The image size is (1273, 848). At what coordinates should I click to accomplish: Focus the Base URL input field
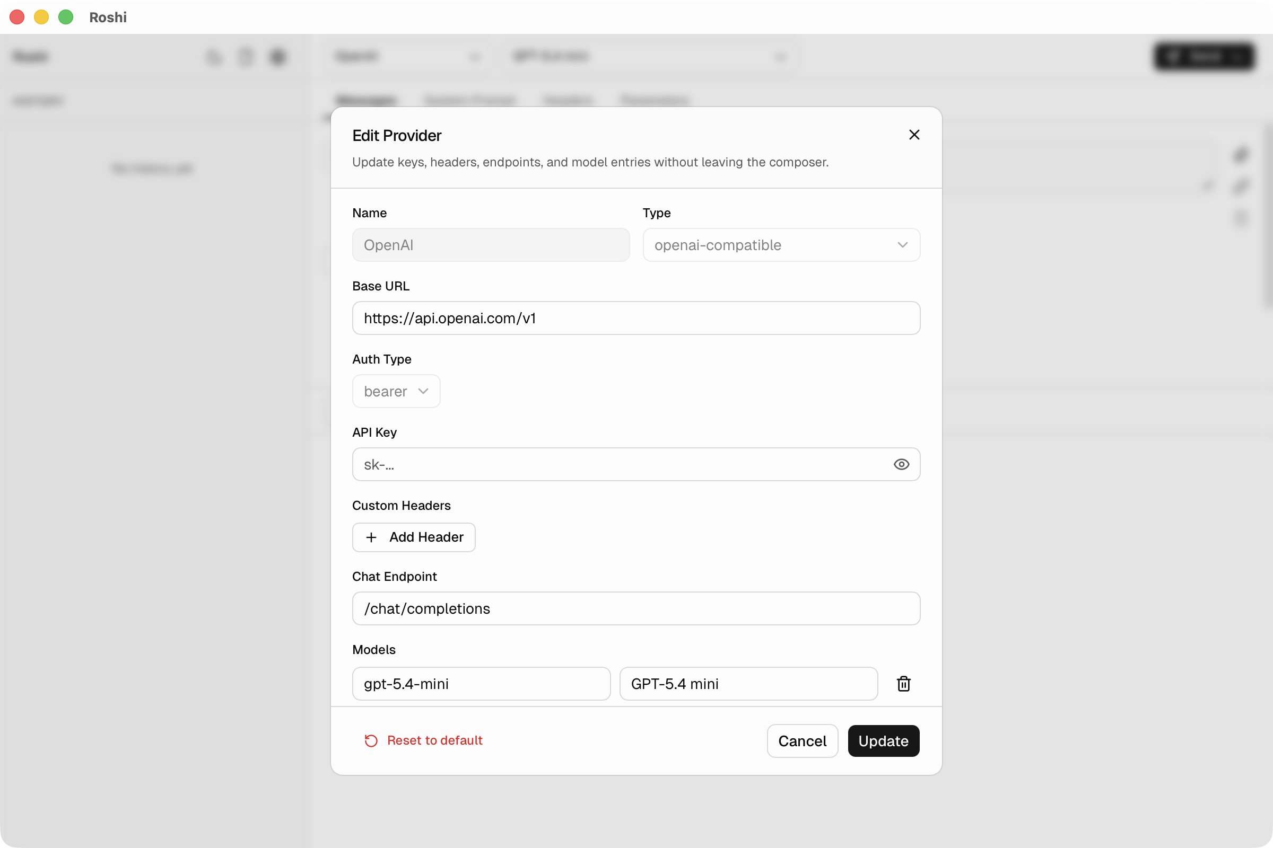click(x=636, y=318)
